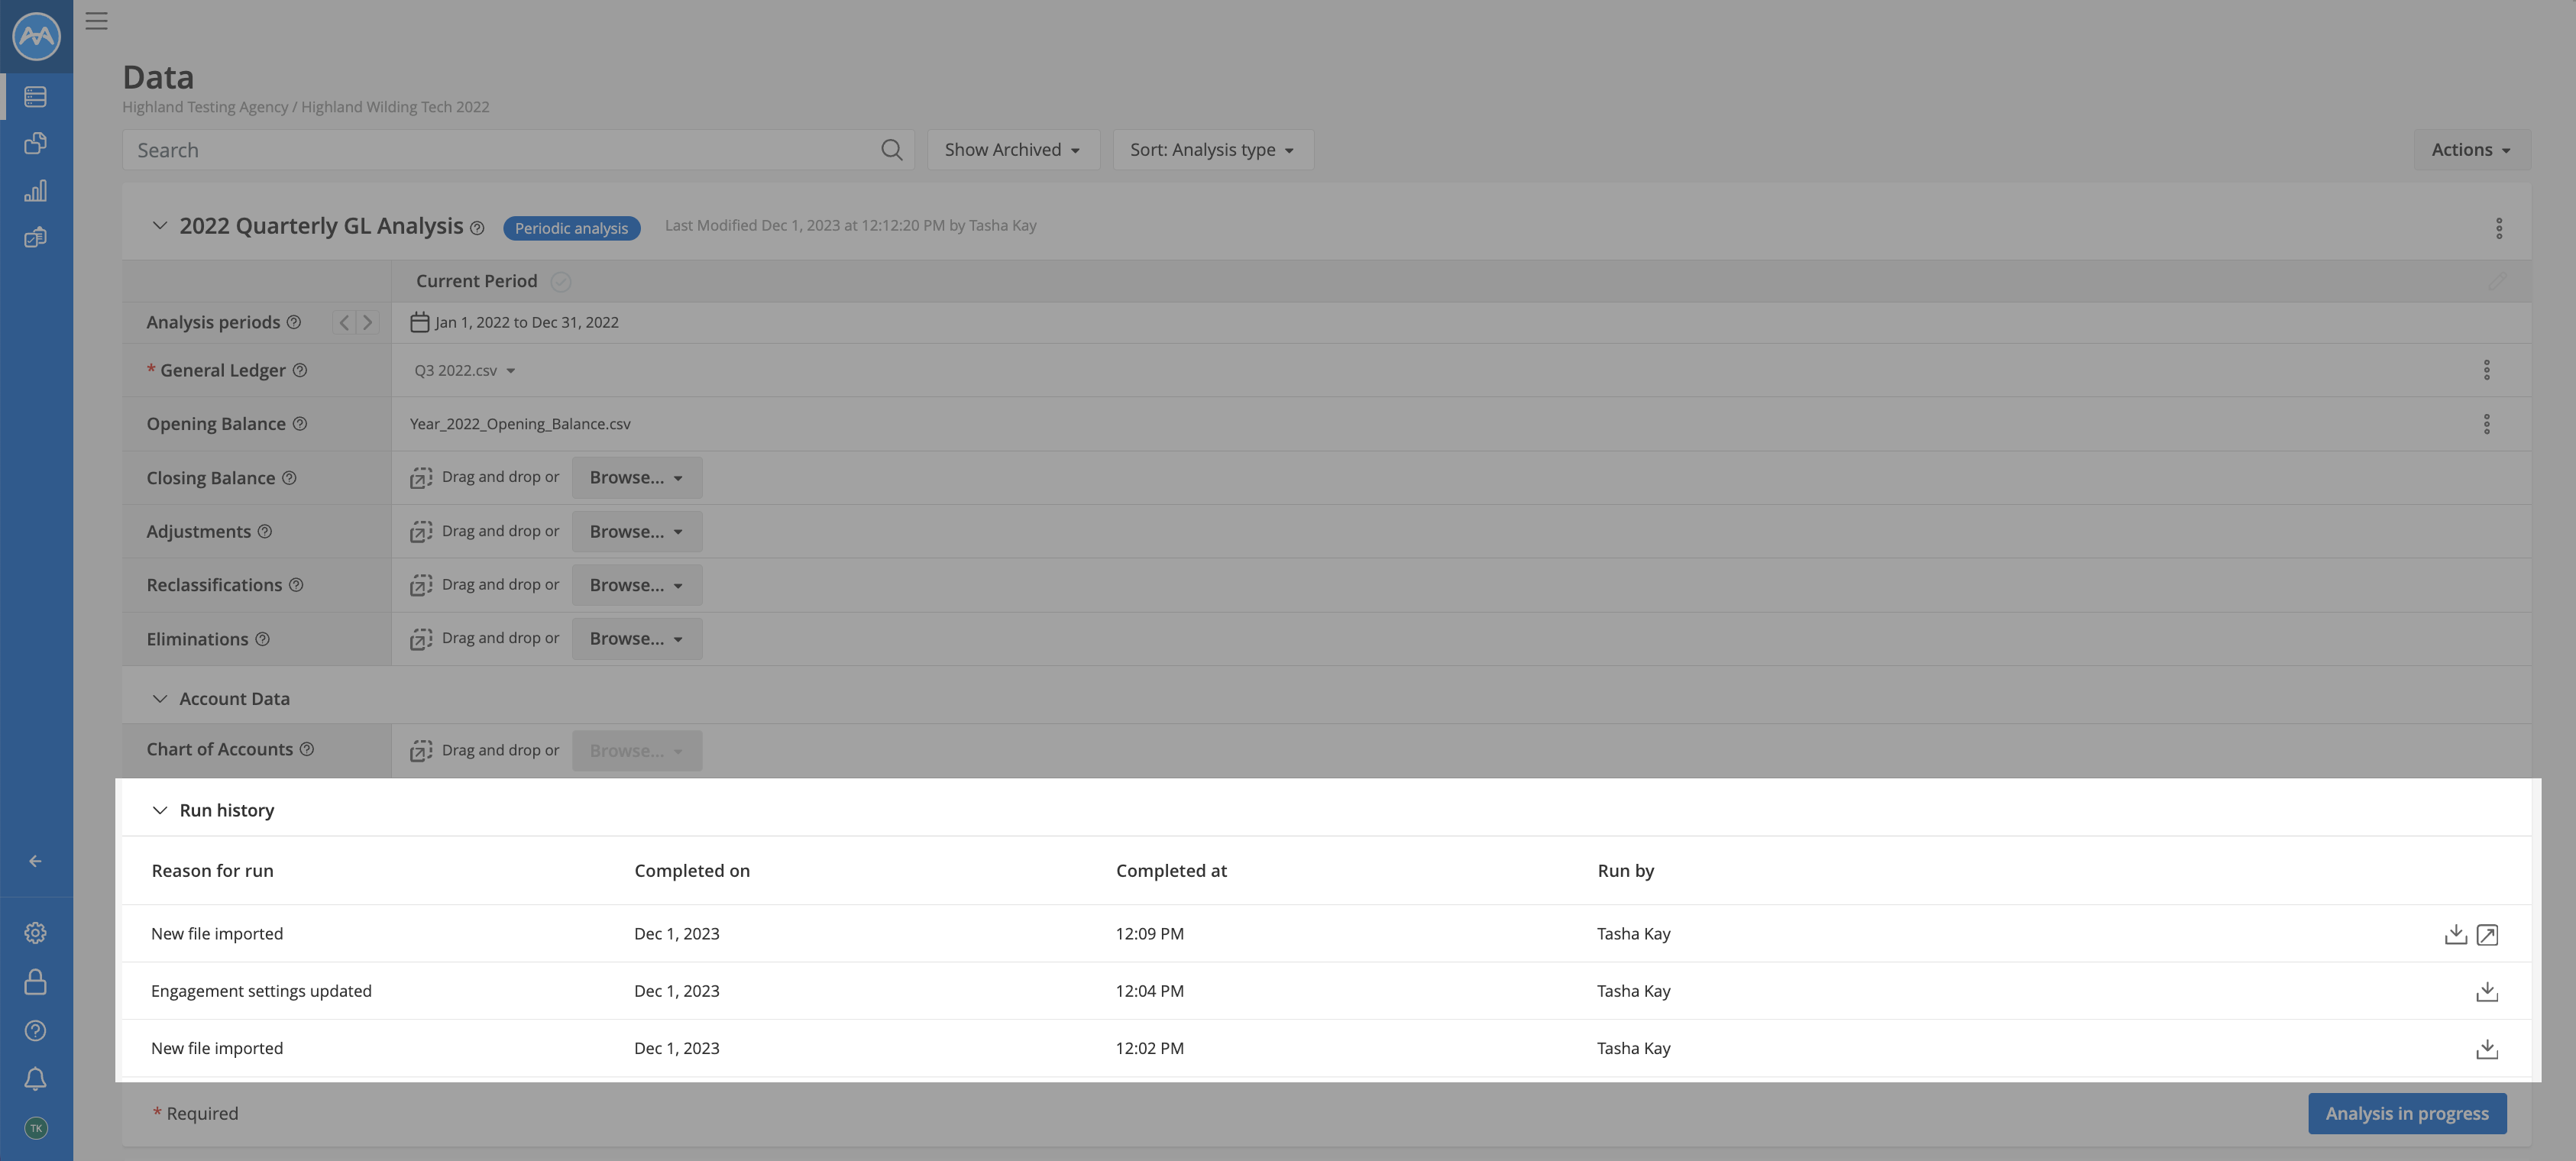Click help icon beside Closing Balance

point(289,478)
